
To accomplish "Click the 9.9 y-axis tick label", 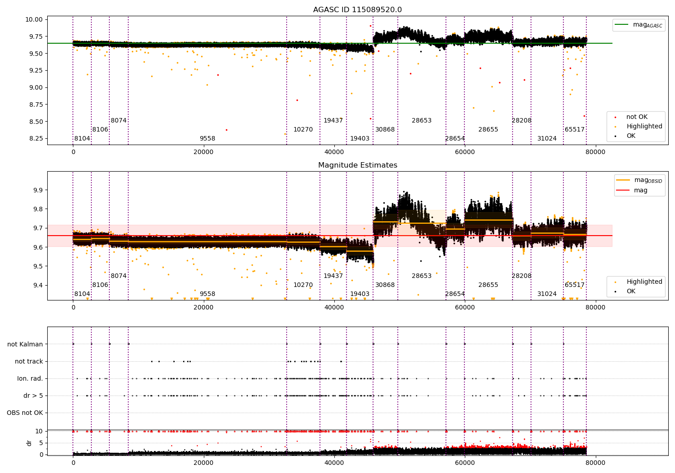I will 38,191.
